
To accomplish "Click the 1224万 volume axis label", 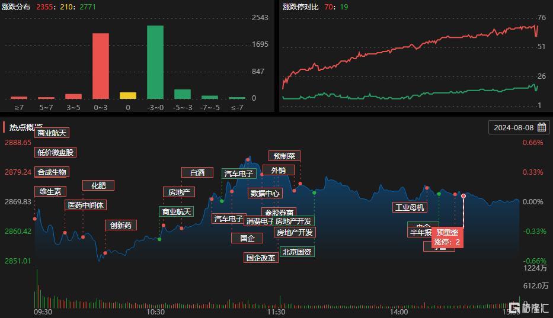I will [x=535, y=268].
